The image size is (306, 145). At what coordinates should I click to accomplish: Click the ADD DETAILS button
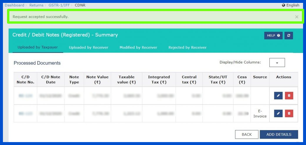coord(279,134)
